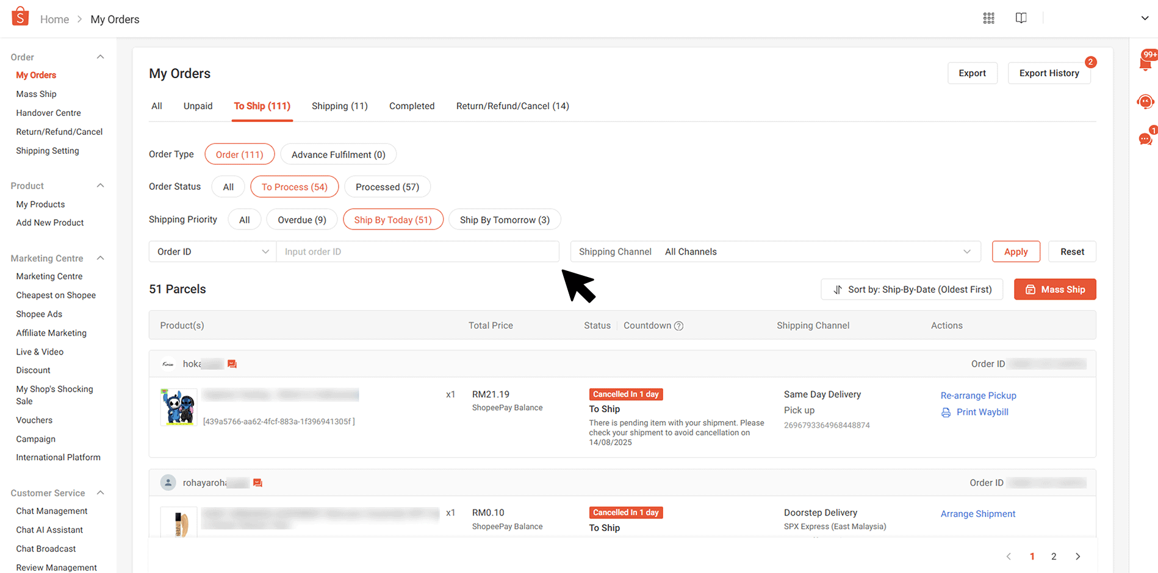
Task: Open the chat bubble icon in right sidebar
Action: 1145,139
